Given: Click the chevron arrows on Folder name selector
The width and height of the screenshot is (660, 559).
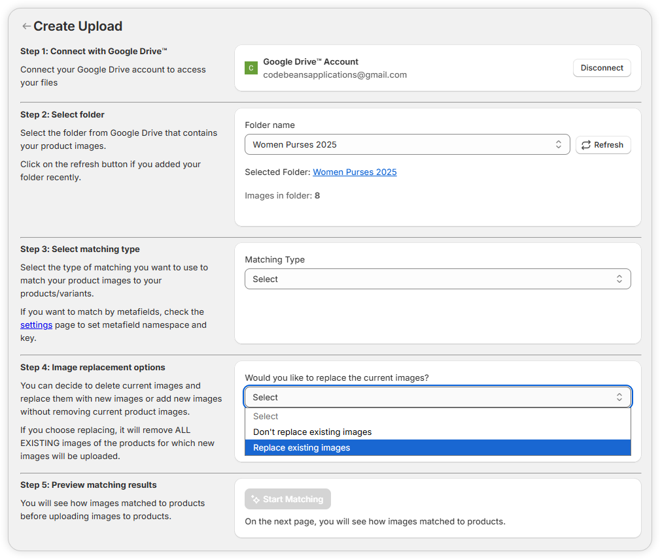Looking at the screenshot, I should click(559, 145).
